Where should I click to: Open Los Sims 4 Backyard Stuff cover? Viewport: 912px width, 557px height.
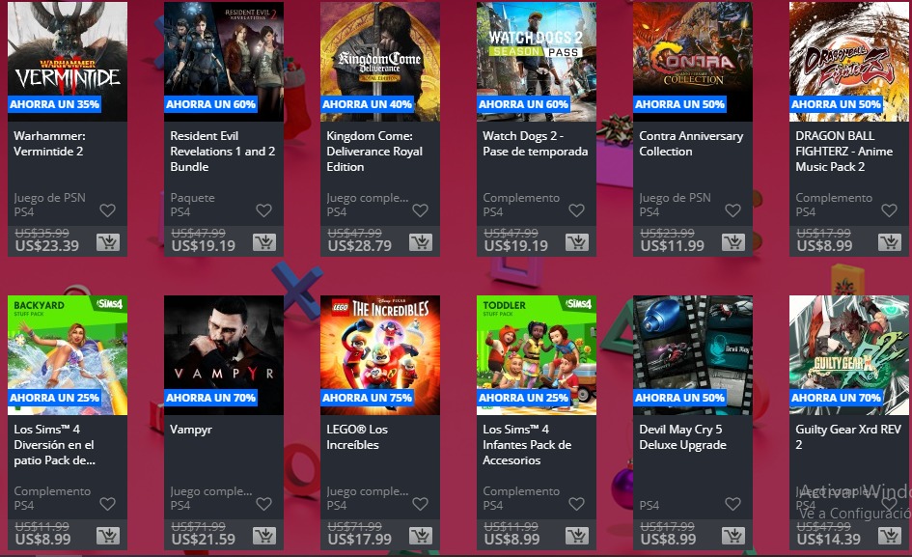pos(68,355)
